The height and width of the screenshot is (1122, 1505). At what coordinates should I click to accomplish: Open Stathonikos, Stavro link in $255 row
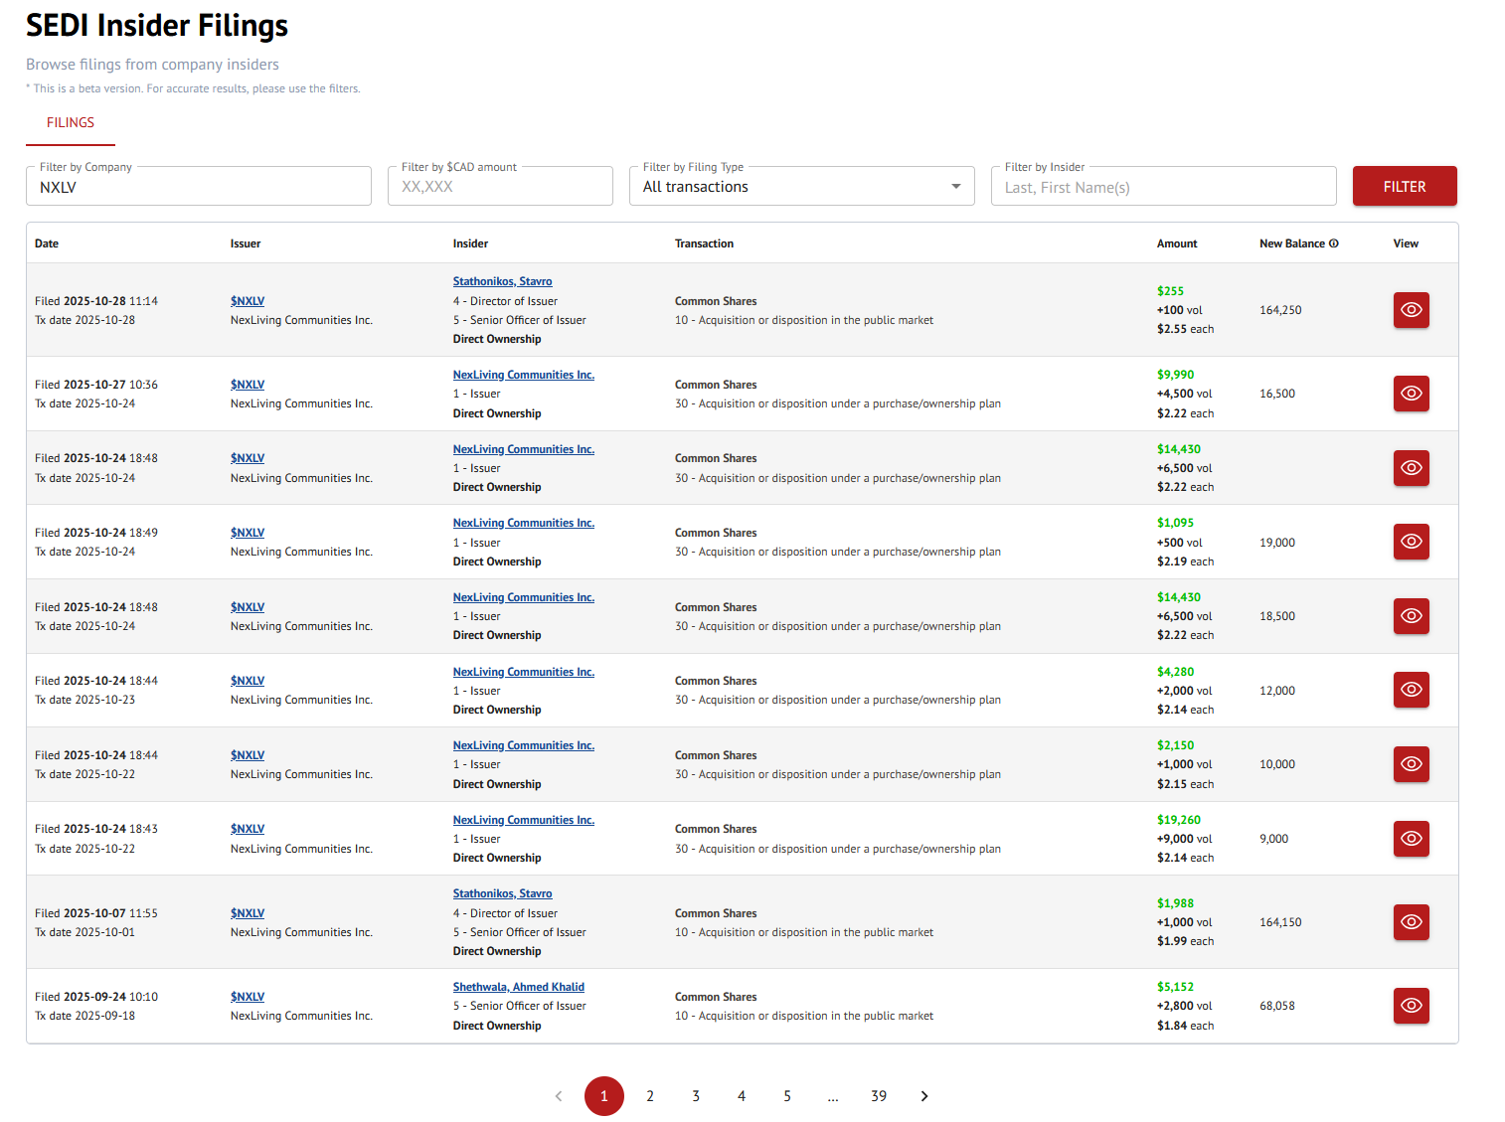pos(503,282)
